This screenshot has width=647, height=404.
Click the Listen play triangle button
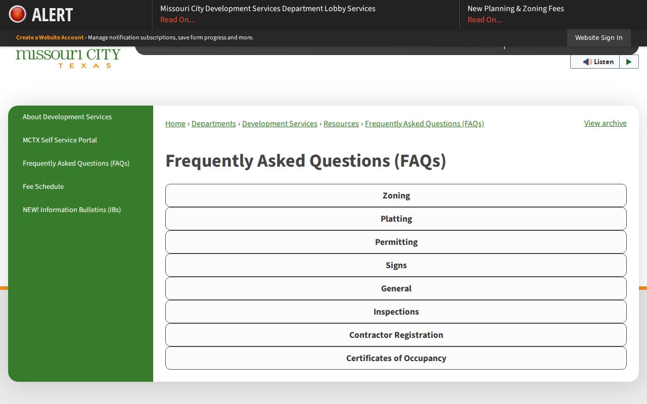coord(629,62)
